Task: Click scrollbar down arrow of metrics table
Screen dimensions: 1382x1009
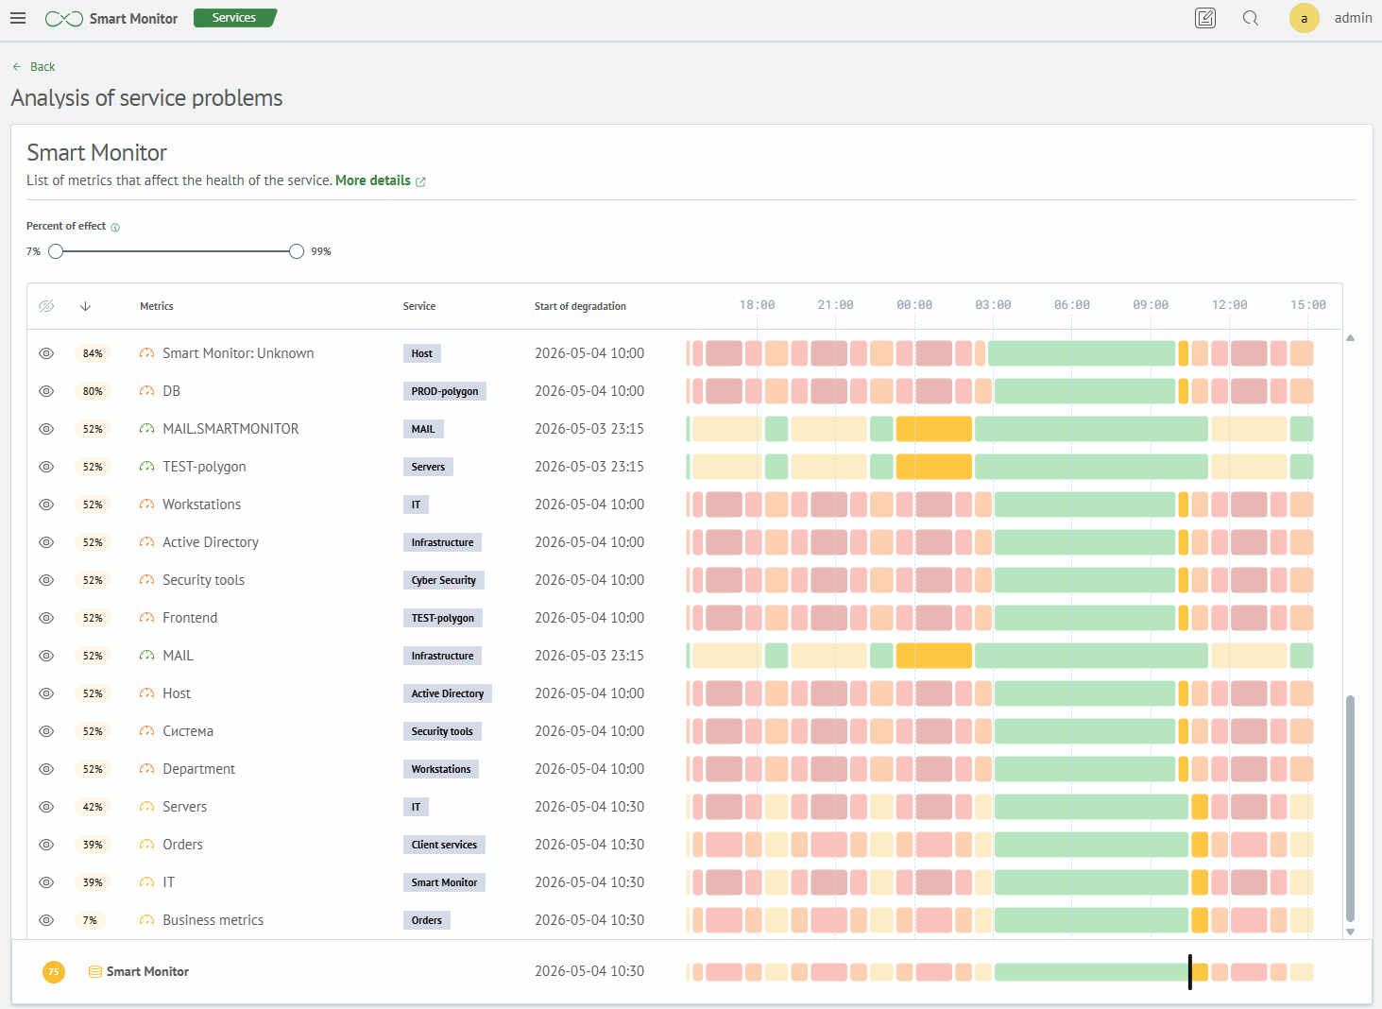Action: pos(1350,932)
